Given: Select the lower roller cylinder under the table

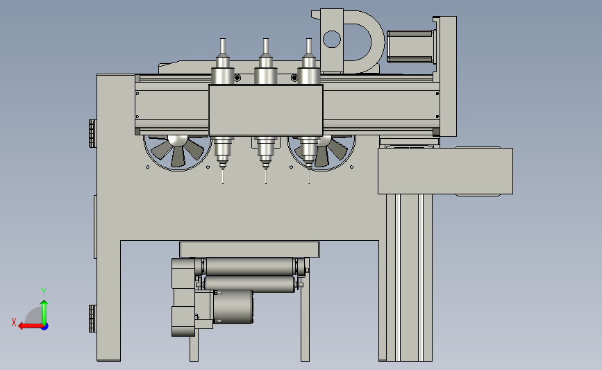Looking at the screenshot, I should pyautogui.click(x=249, y=284).
